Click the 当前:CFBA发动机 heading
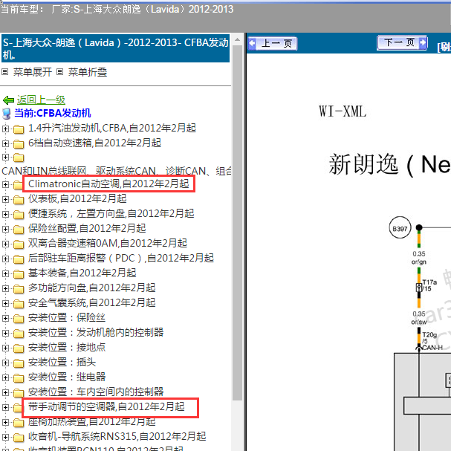The width and height of the screenshot is (451, 451). click(x=52, y=113)
